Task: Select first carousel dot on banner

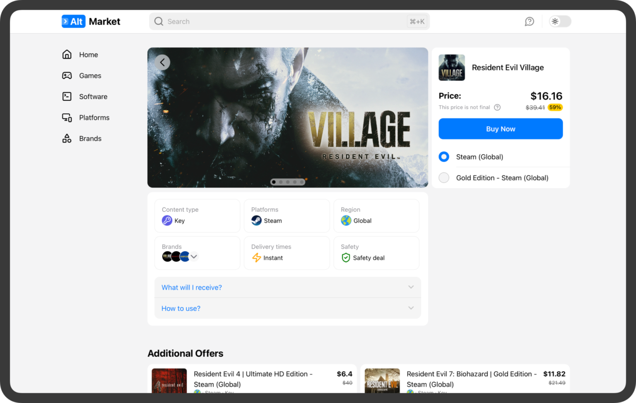Action: (274, 182)
